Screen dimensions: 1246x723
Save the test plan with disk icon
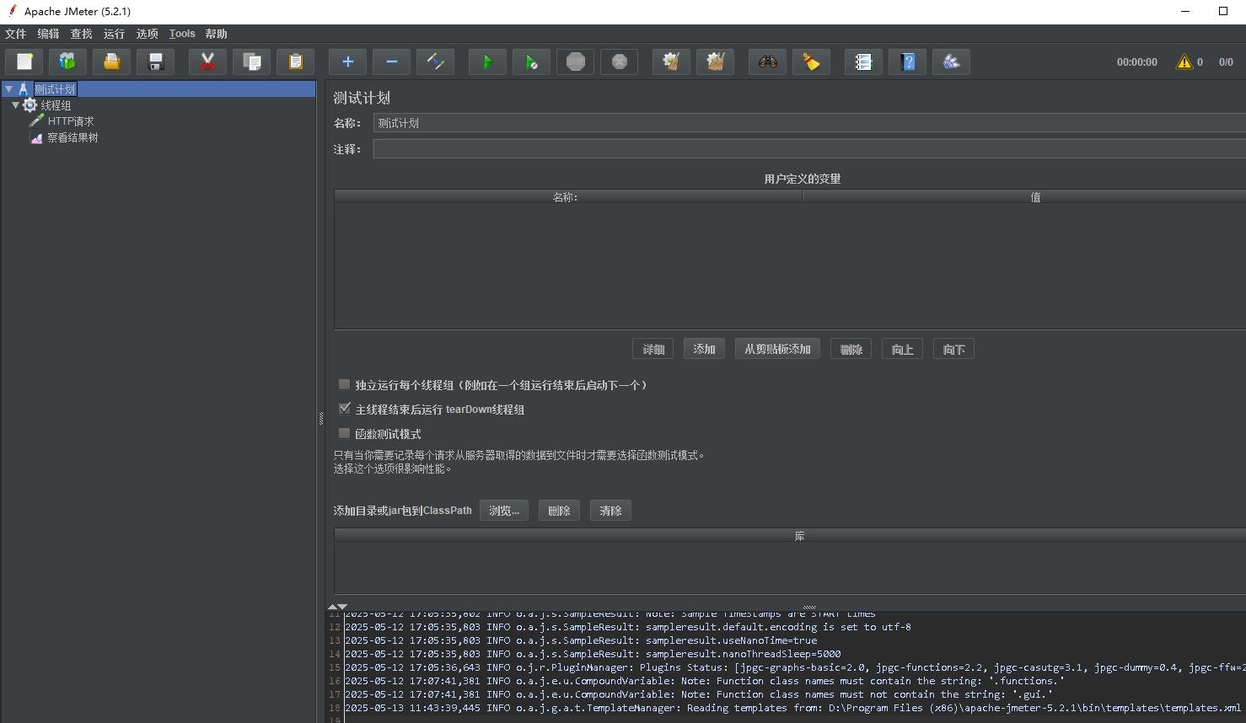click(x=155, y=62)
